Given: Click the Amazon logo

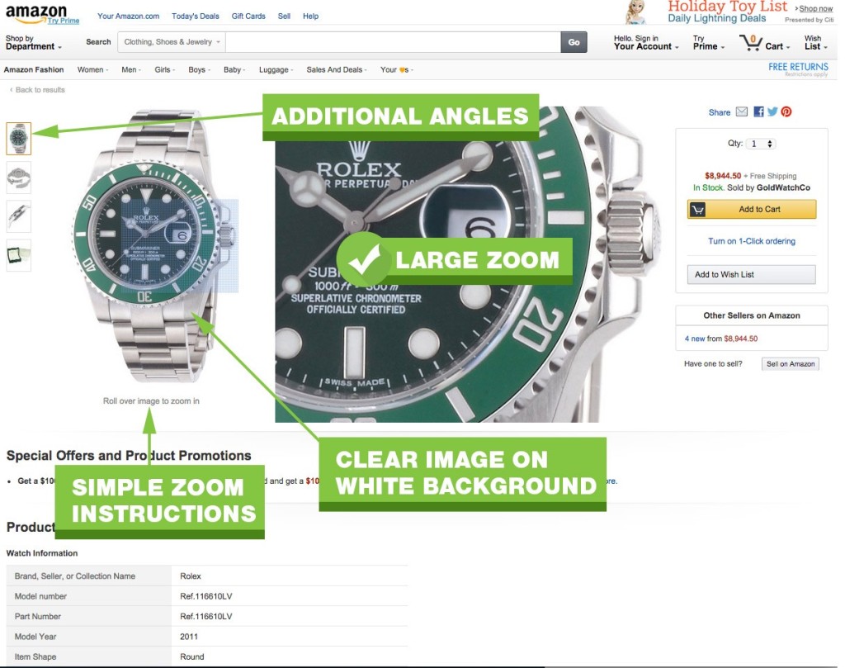Looking at the screenshot, I should click(x=36, y=13).
